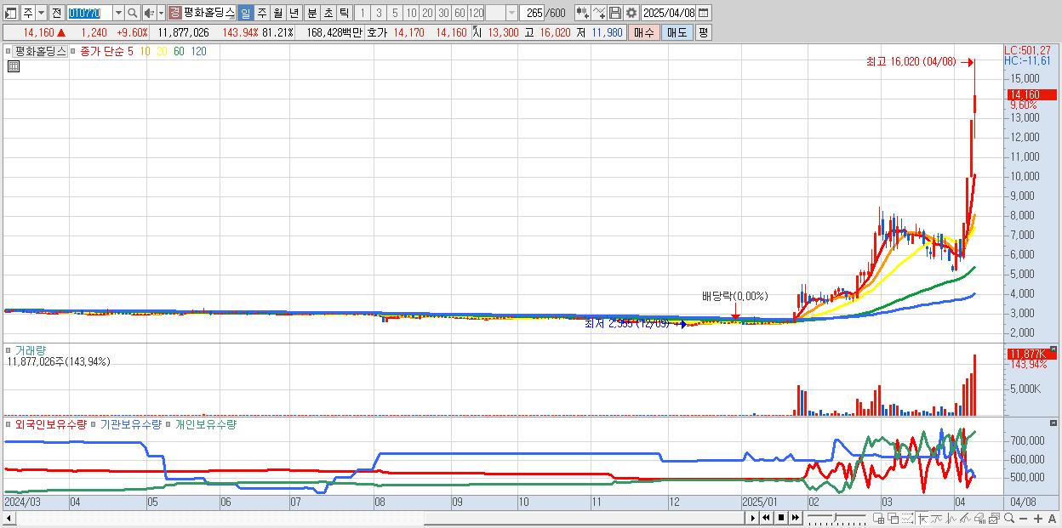Click the 개인보유수량 legend label
Image resolution: width=1062 pixels, height=528 pixels.
click(205, 423)
